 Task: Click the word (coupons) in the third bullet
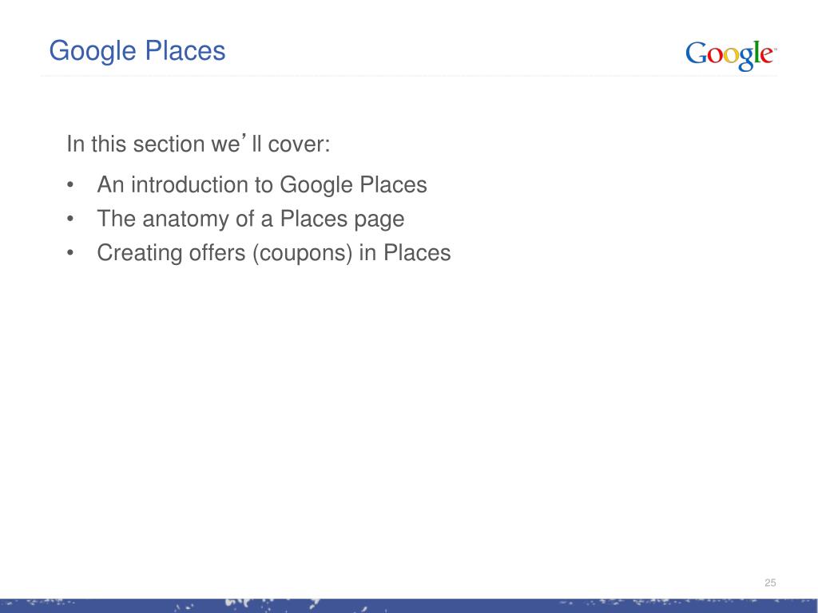point(303,253)
